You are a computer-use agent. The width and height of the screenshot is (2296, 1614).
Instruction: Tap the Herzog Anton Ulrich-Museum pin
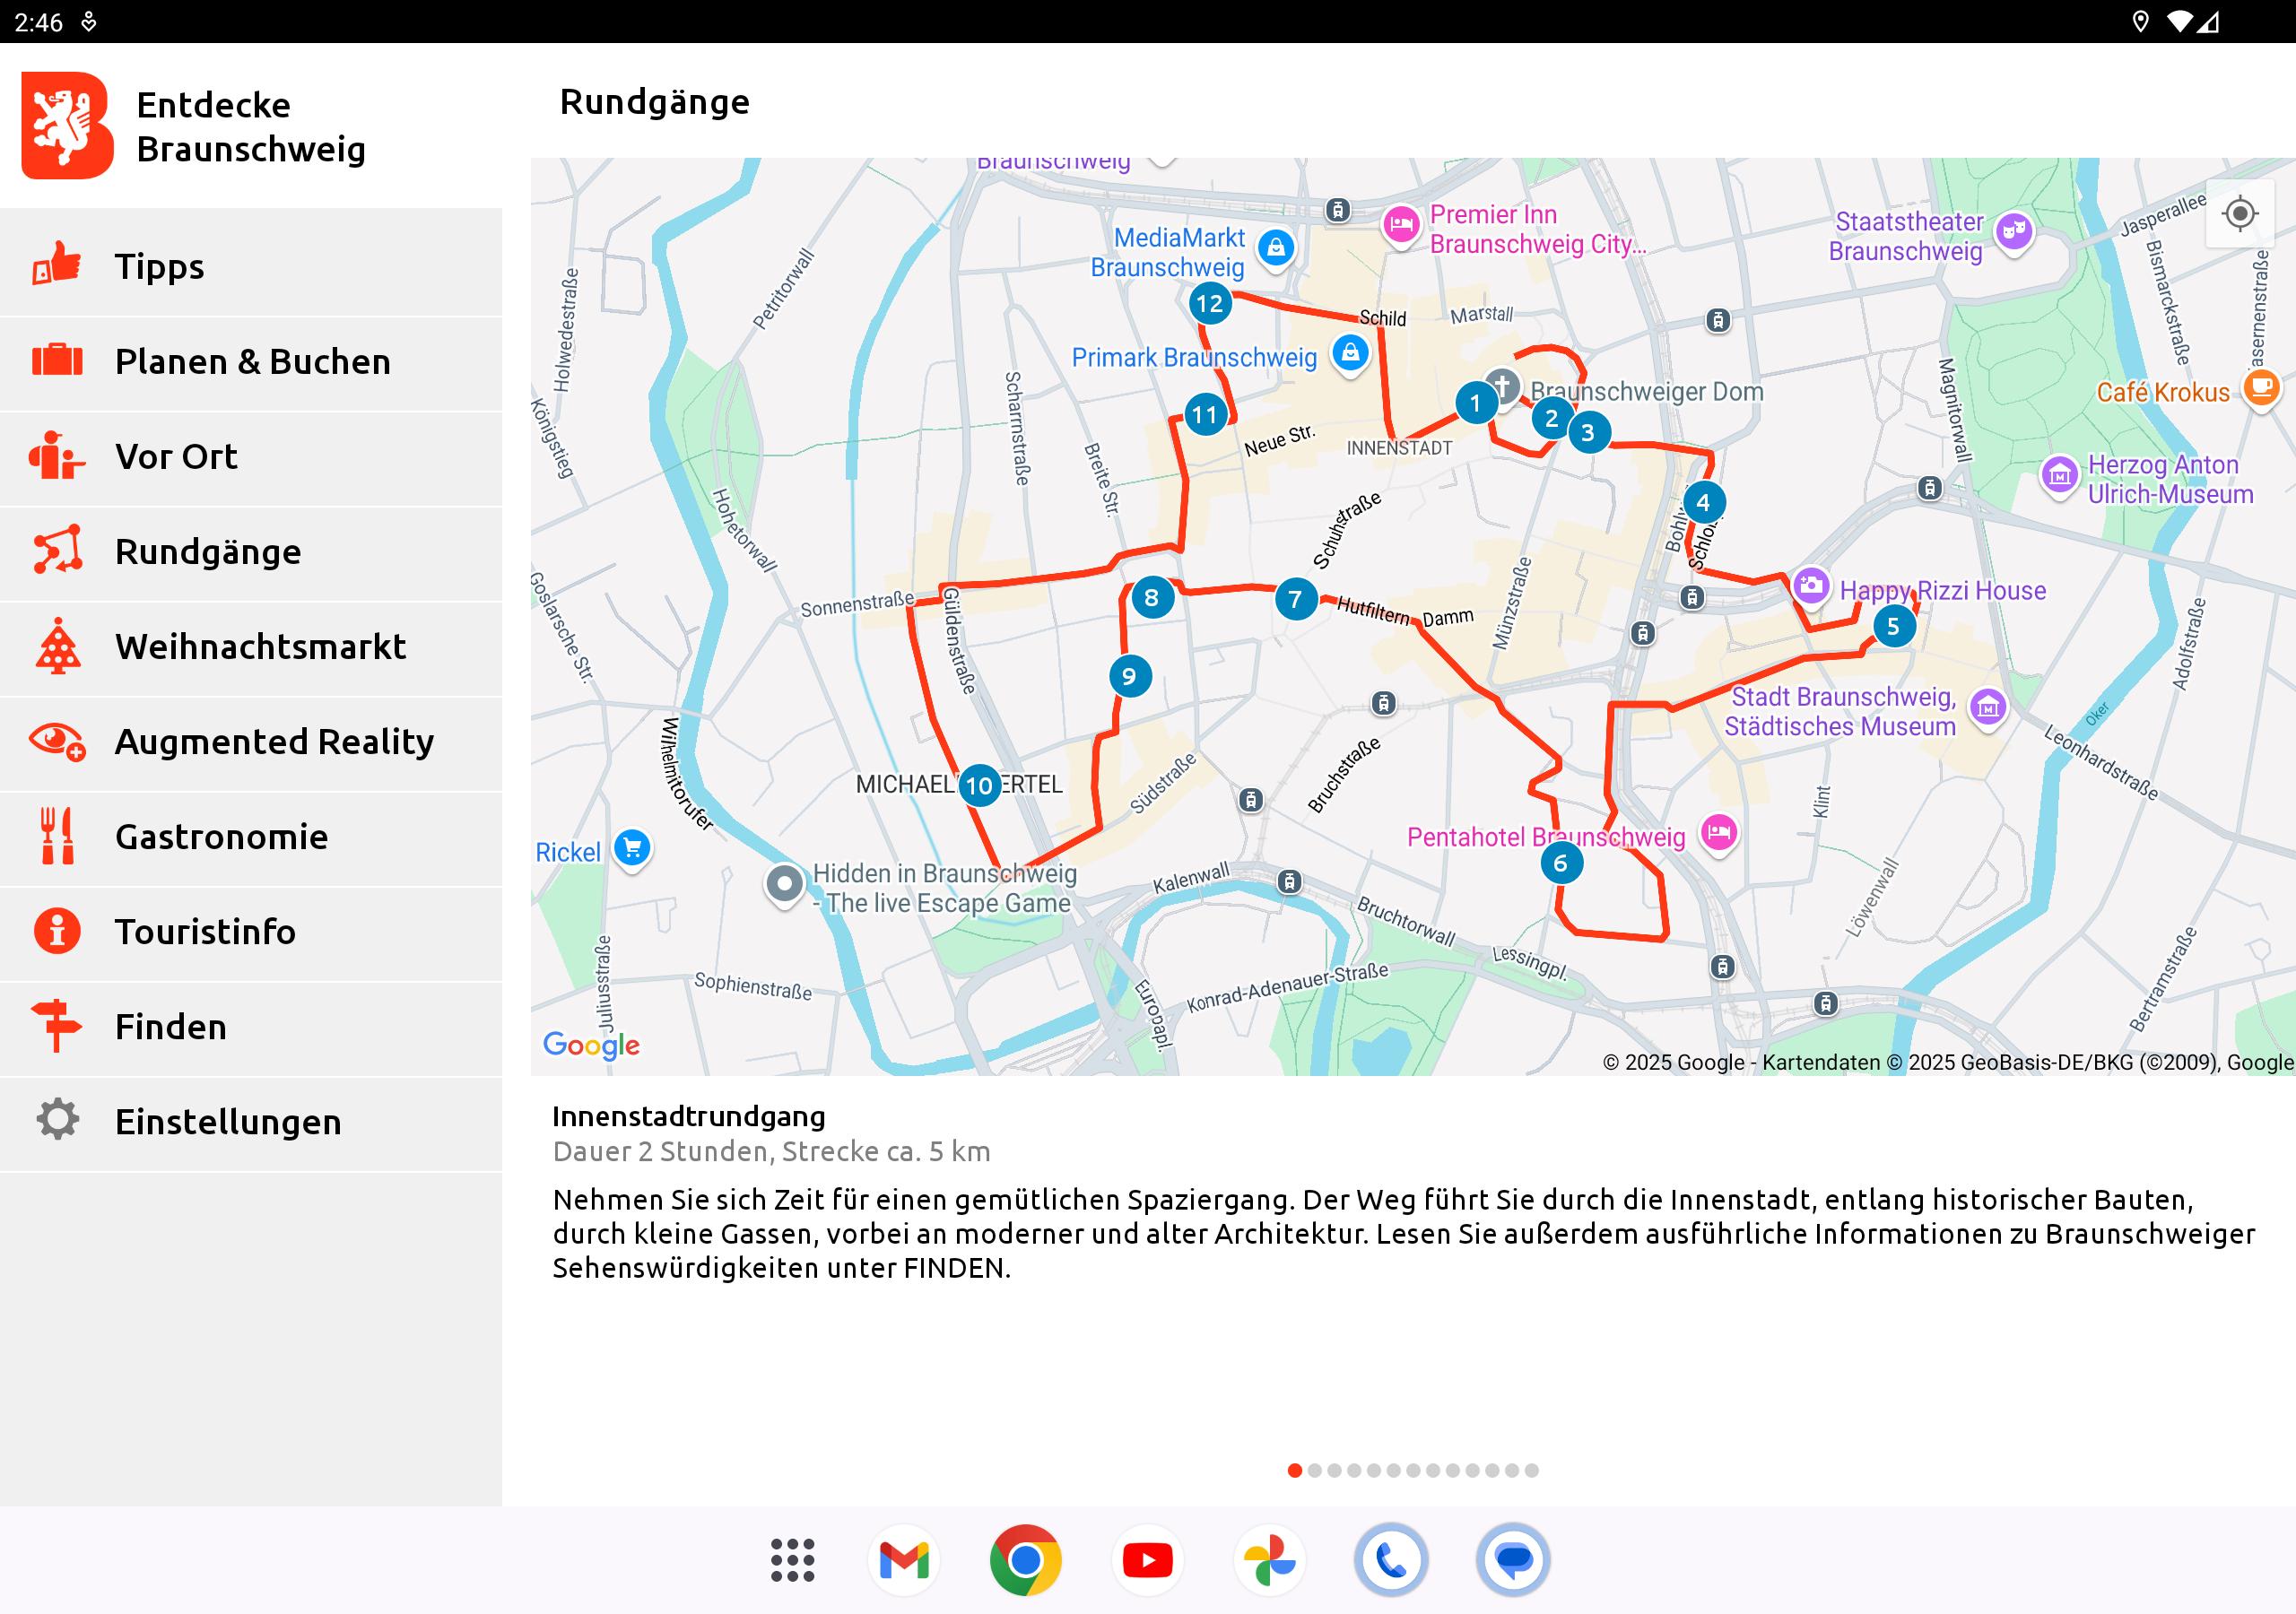pos(2059,476)
